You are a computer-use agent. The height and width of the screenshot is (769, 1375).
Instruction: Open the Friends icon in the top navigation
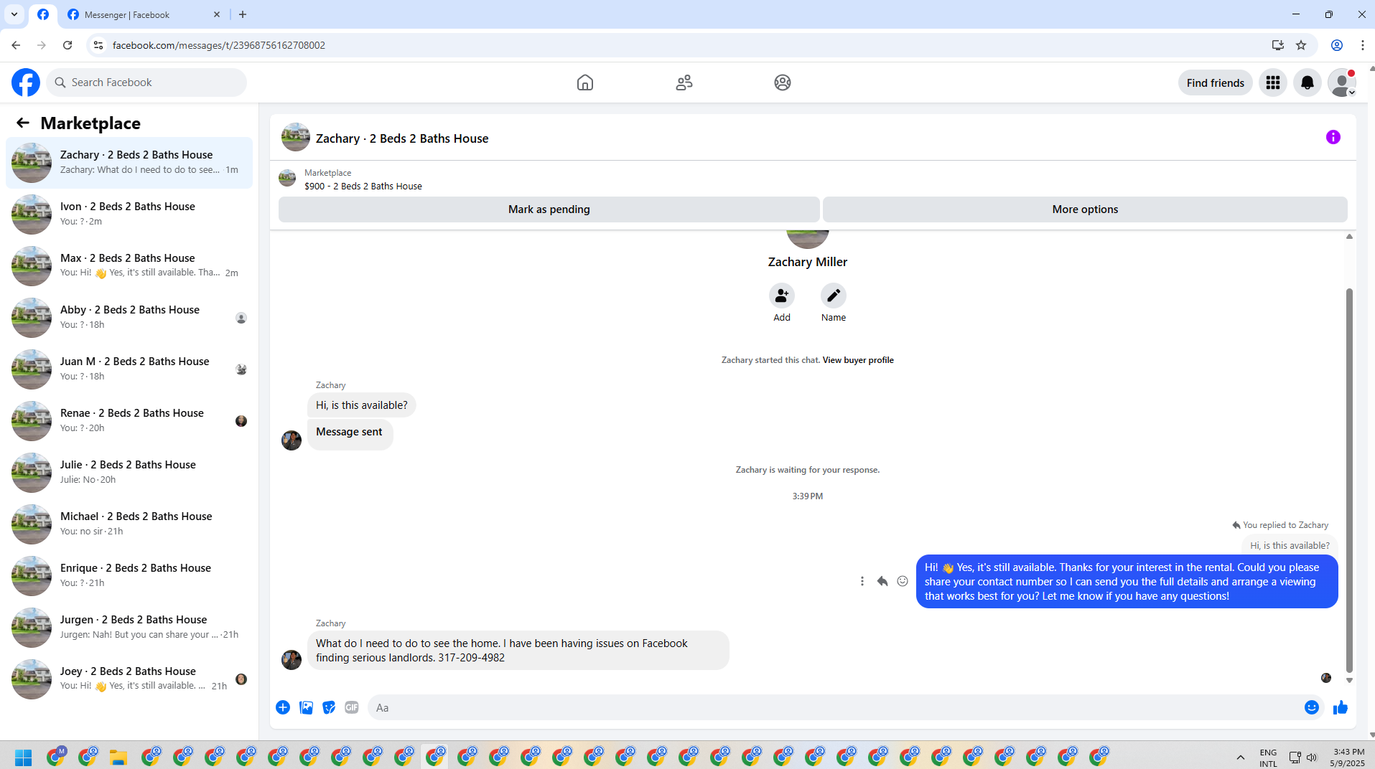[684, 82]
